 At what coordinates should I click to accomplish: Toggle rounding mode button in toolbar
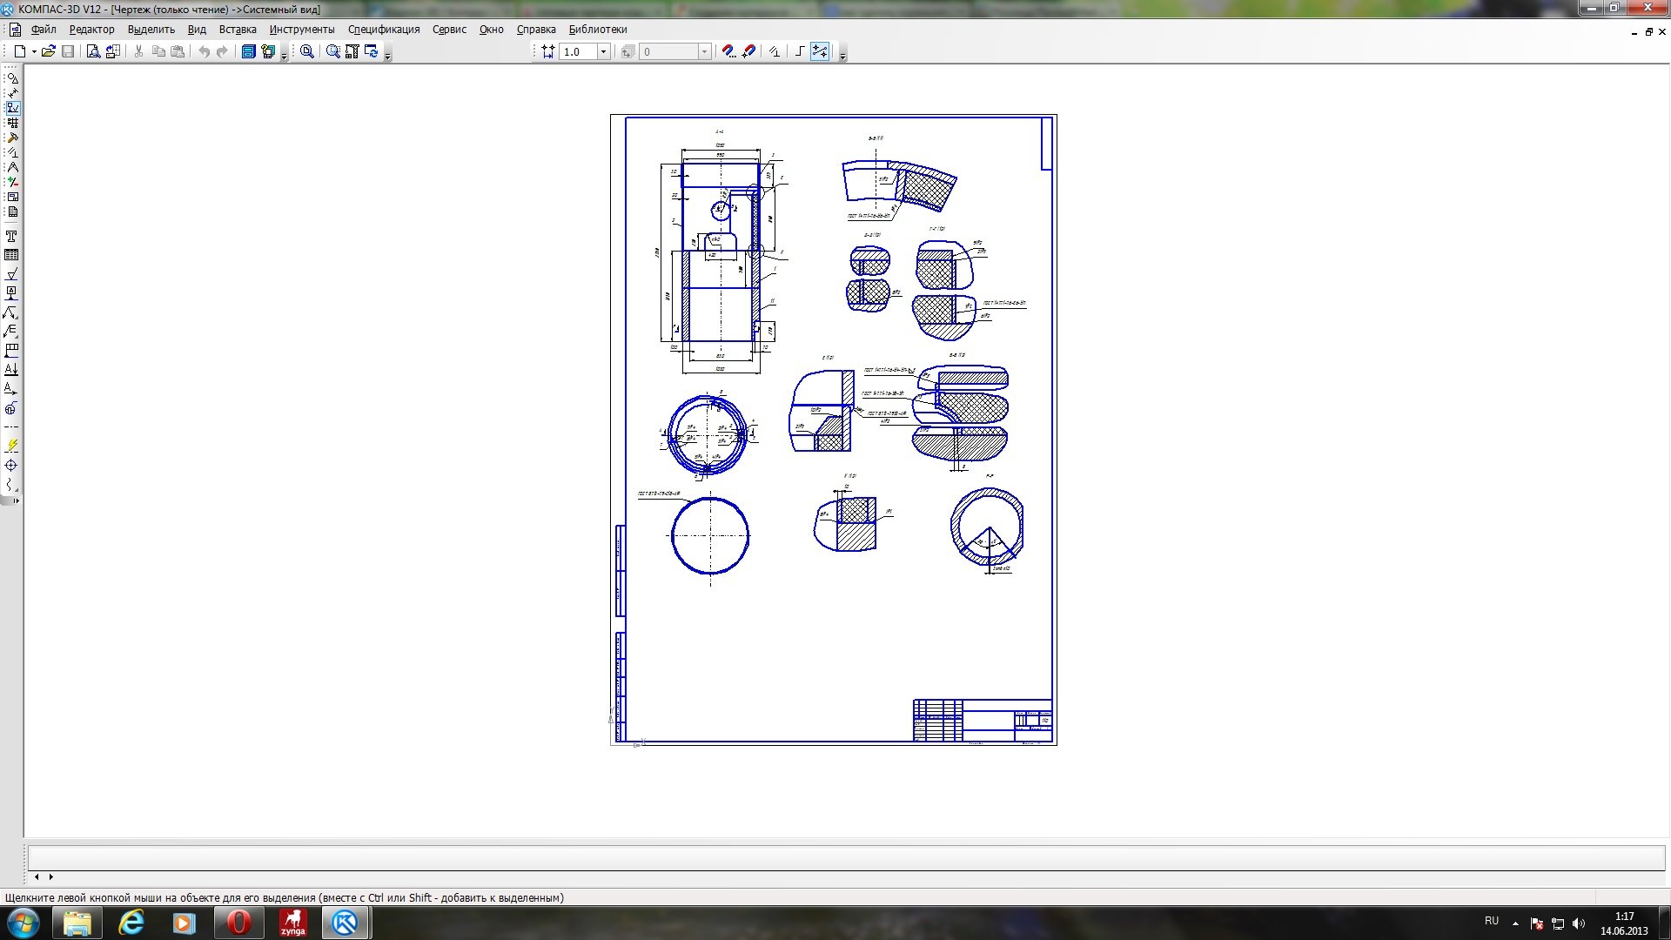click(820, 52)
